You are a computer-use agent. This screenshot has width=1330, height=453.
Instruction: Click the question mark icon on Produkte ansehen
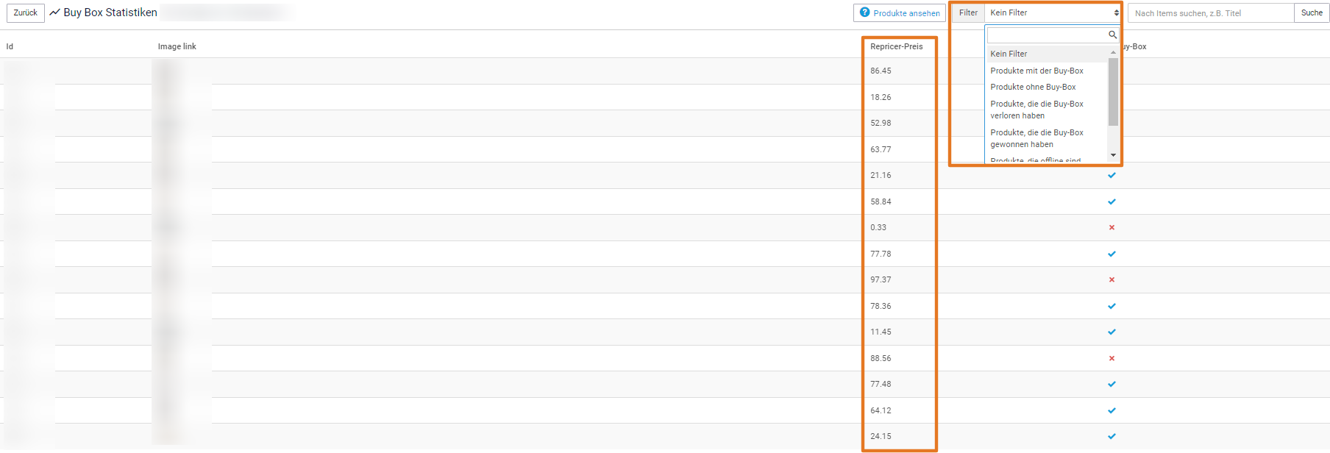(865, 13)
